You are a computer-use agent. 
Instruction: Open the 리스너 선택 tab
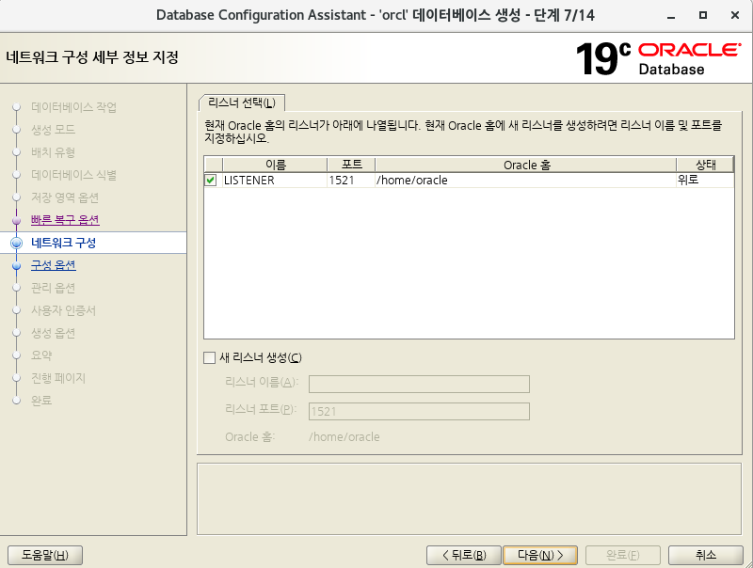(242, 103)
